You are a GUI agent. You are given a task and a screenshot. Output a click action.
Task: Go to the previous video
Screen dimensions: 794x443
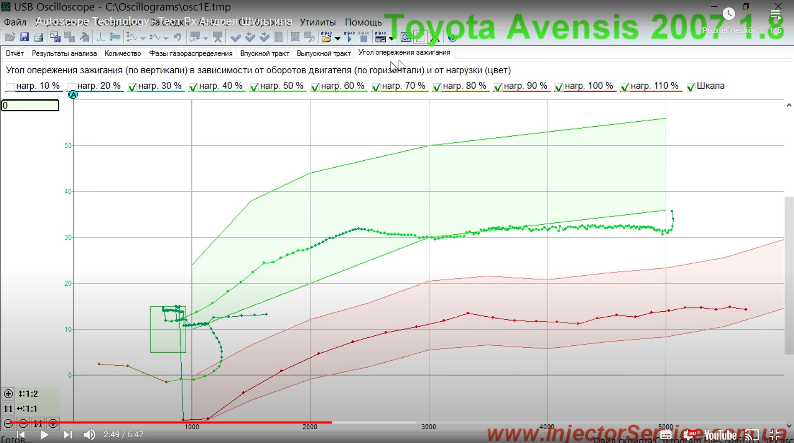click(x=20, y=435)
